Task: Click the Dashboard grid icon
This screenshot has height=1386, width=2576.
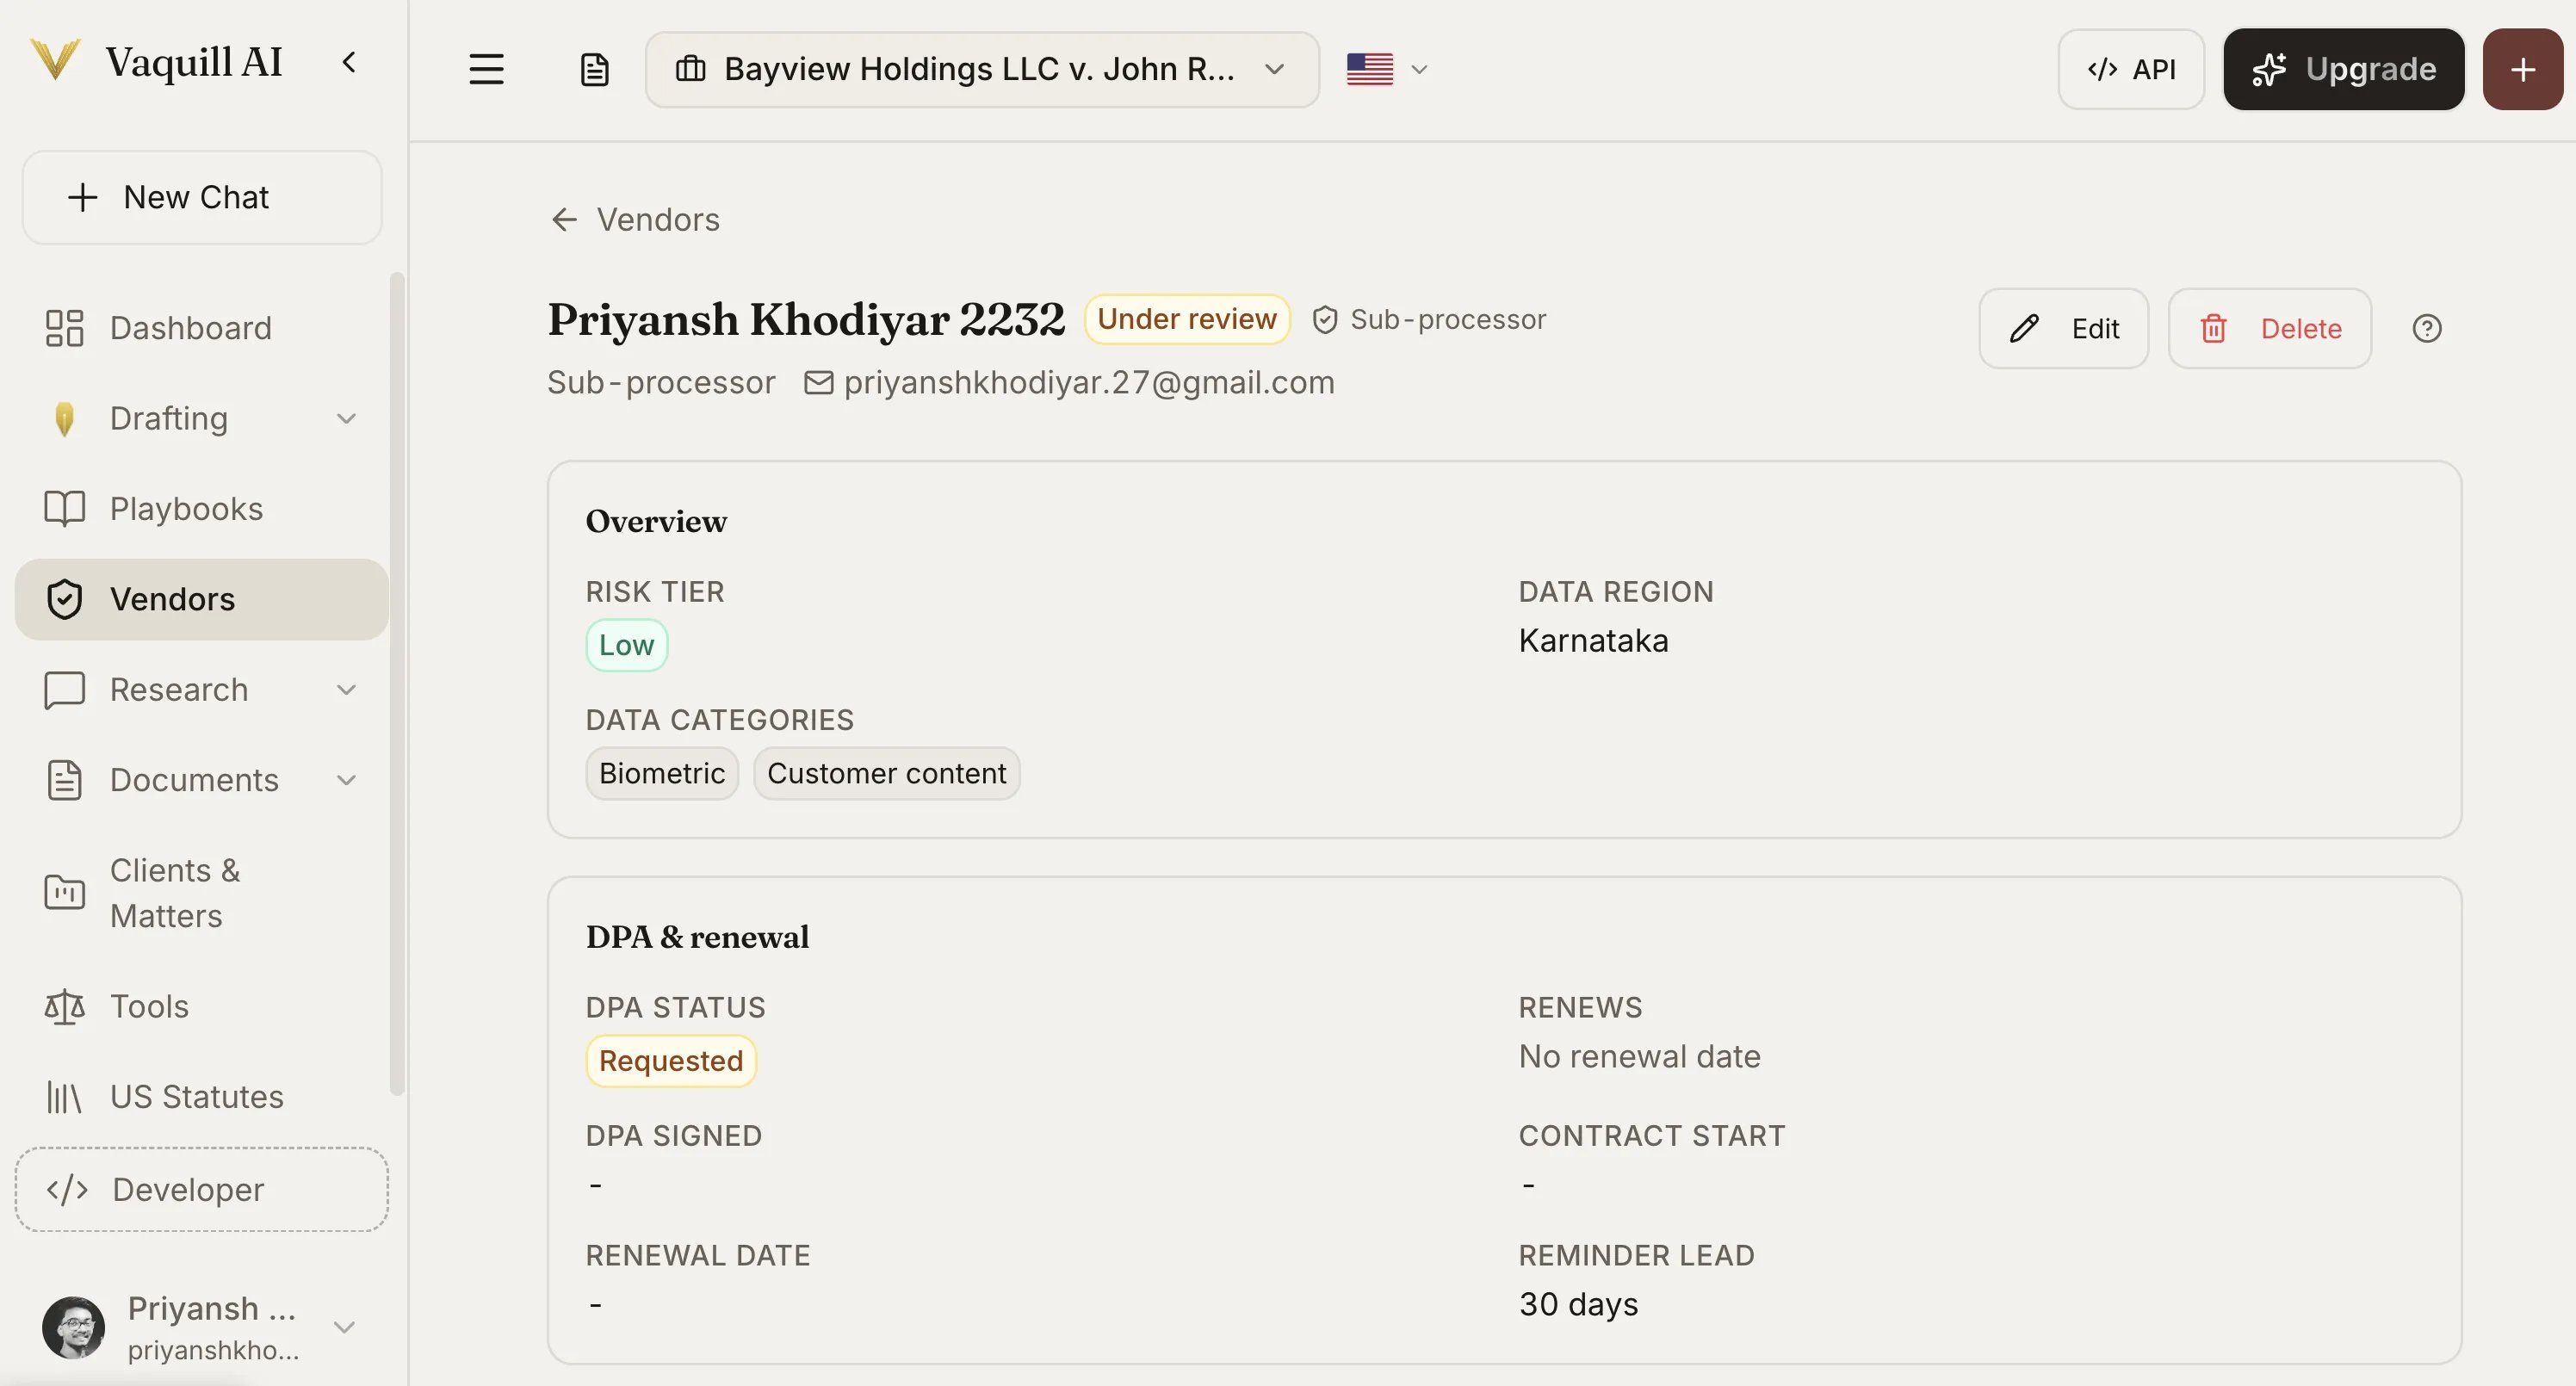Action: point(64,328)
